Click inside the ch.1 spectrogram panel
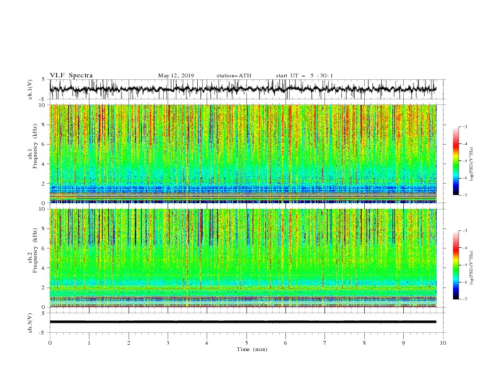 click(x=243, y=153)
